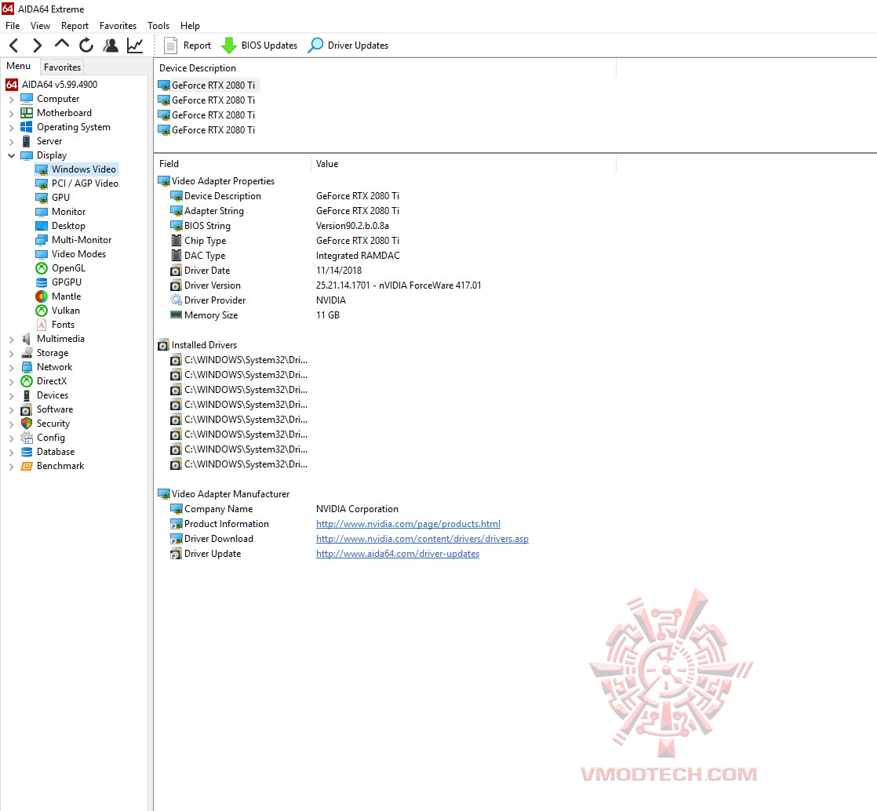The image size is (877, 811).
Task: Click the Database icon in tree
Action: [x=27, y=452]
